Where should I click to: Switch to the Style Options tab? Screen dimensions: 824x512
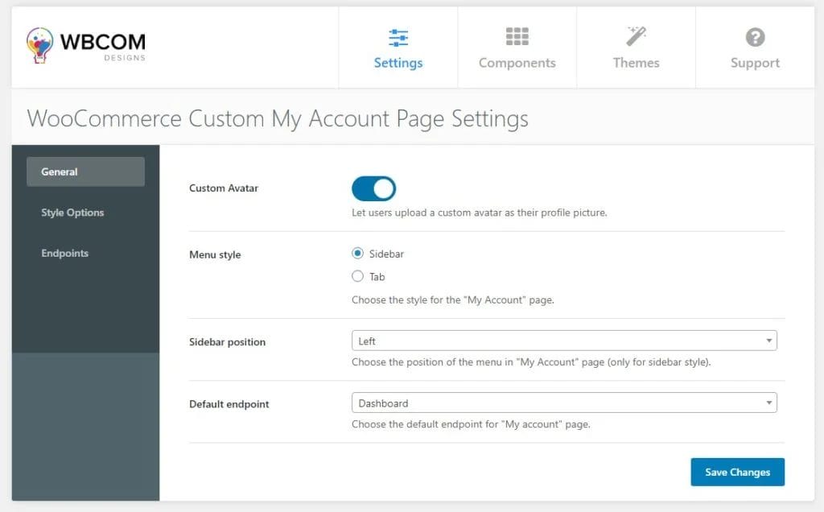(72, 213)
